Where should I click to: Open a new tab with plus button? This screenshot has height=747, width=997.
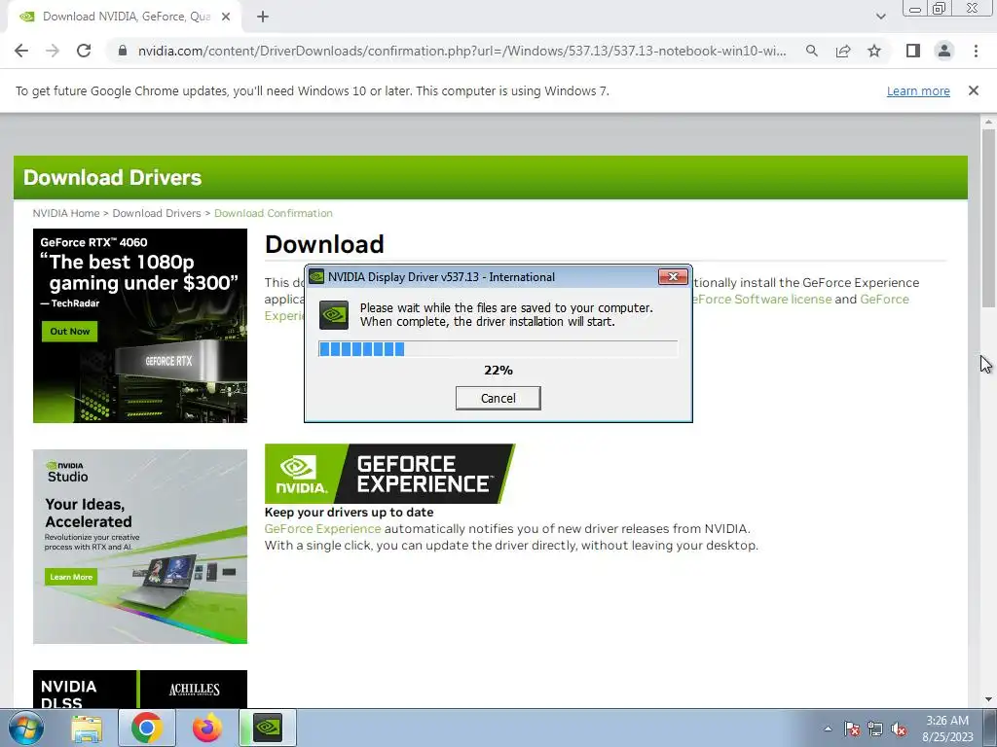pos(263,17)
